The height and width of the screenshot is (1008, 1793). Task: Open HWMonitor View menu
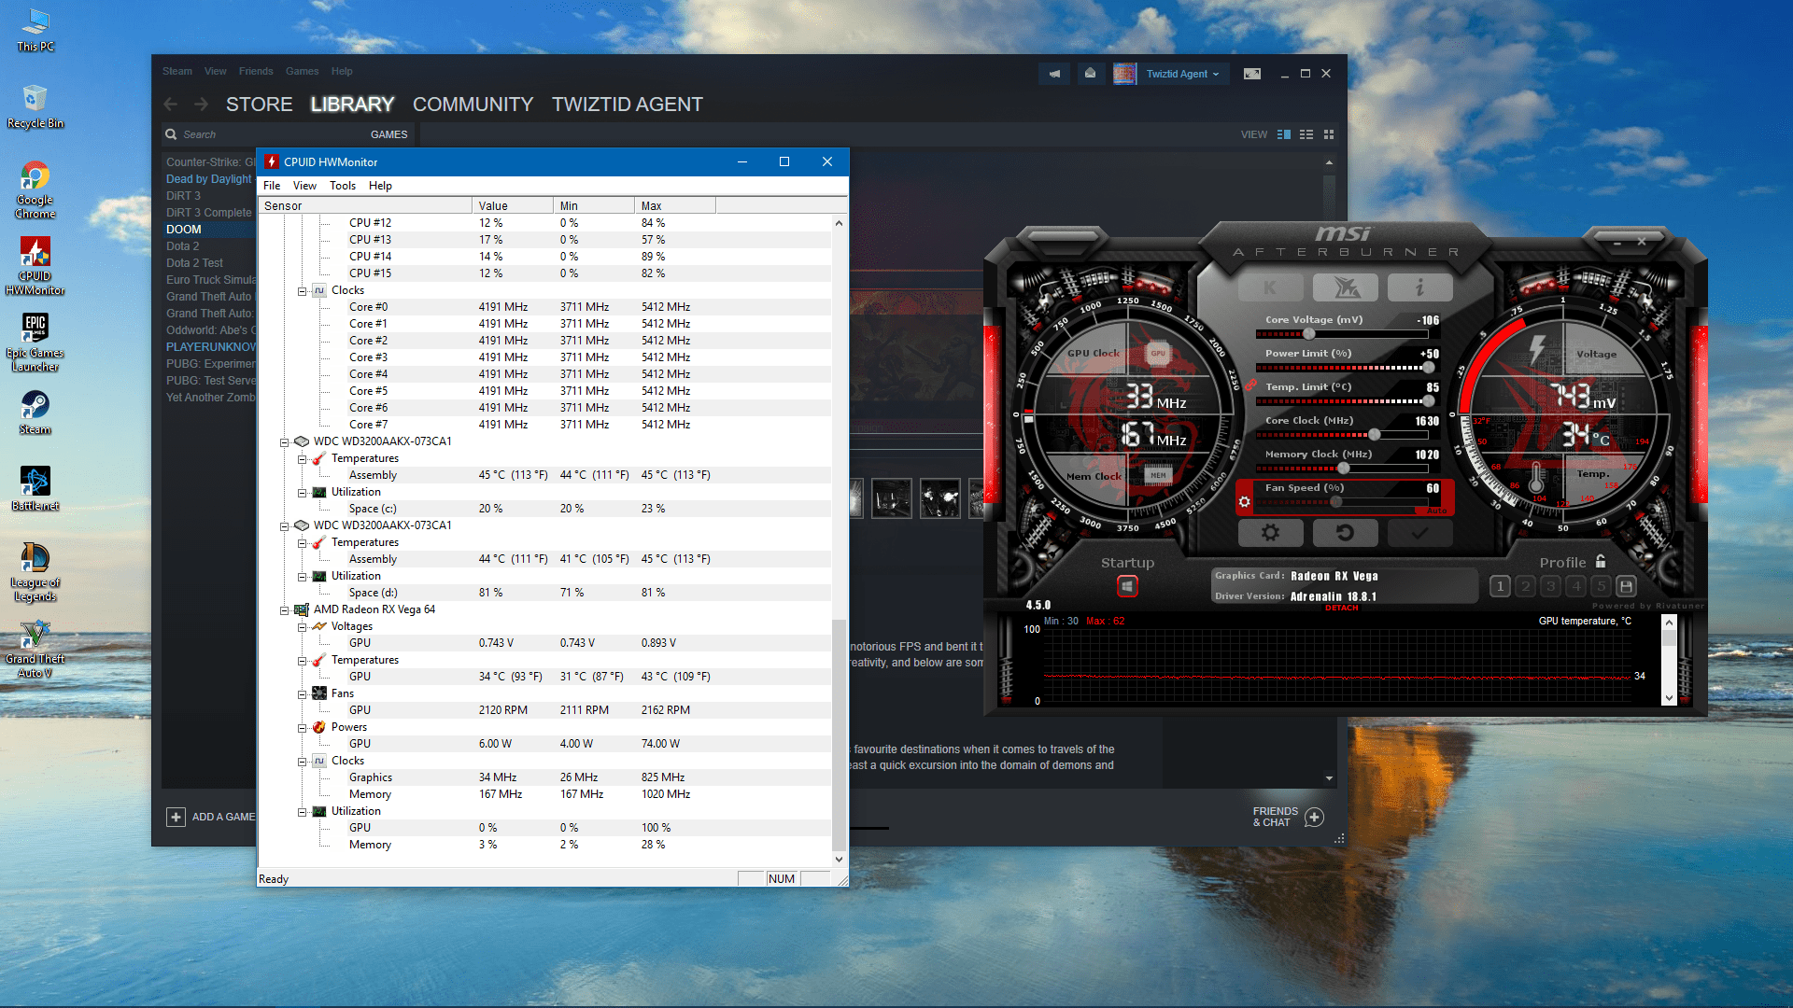click(x=304, y=186)
